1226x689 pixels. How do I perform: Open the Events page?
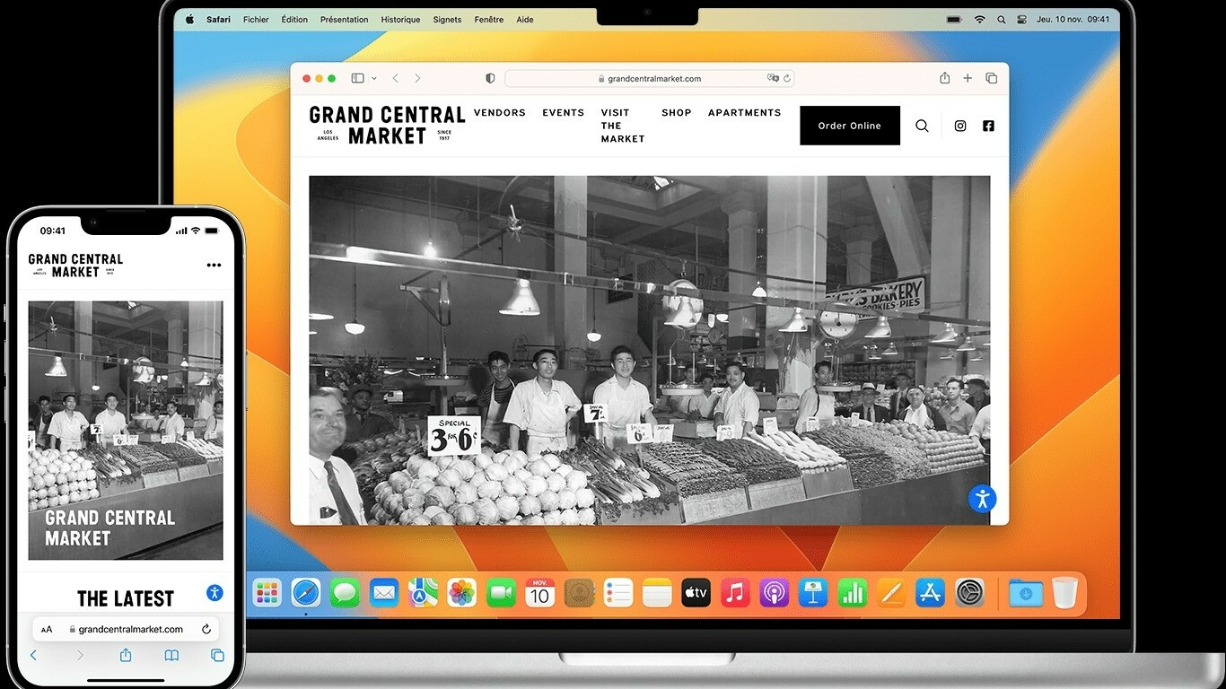(563, 113)
